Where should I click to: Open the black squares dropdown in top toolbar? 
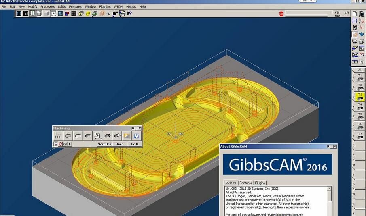point(115,14)
